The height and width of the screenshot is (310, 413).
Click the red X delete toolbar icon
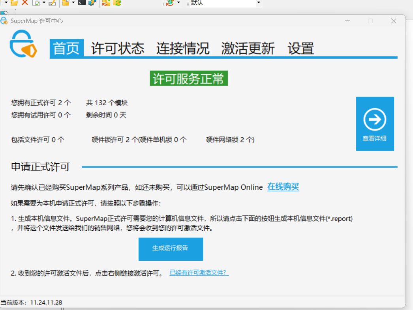click(x=25, y=3)
